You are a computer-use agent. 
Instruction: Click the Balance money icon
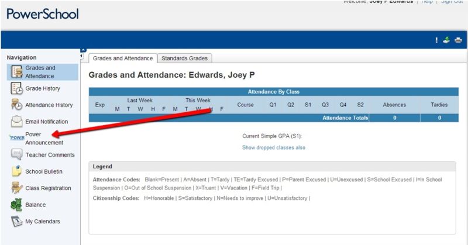(x=16, y=205)
